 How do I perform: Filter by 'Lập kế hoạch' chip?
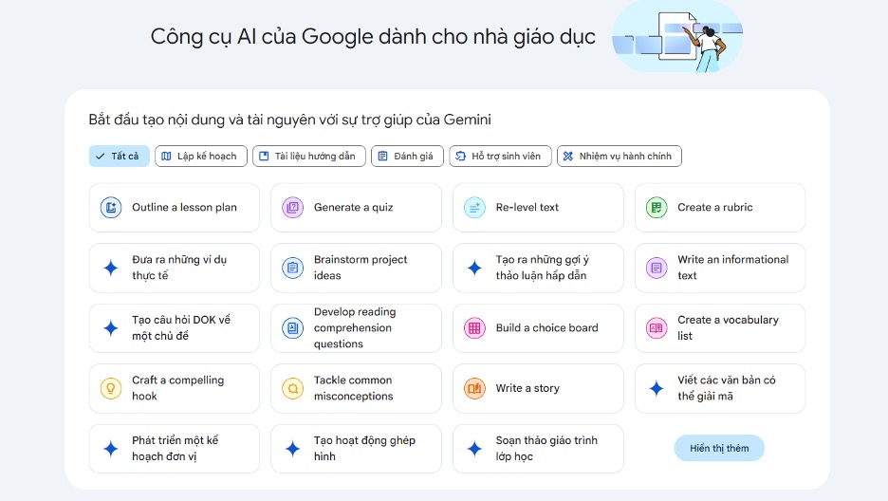coord(201,157)
